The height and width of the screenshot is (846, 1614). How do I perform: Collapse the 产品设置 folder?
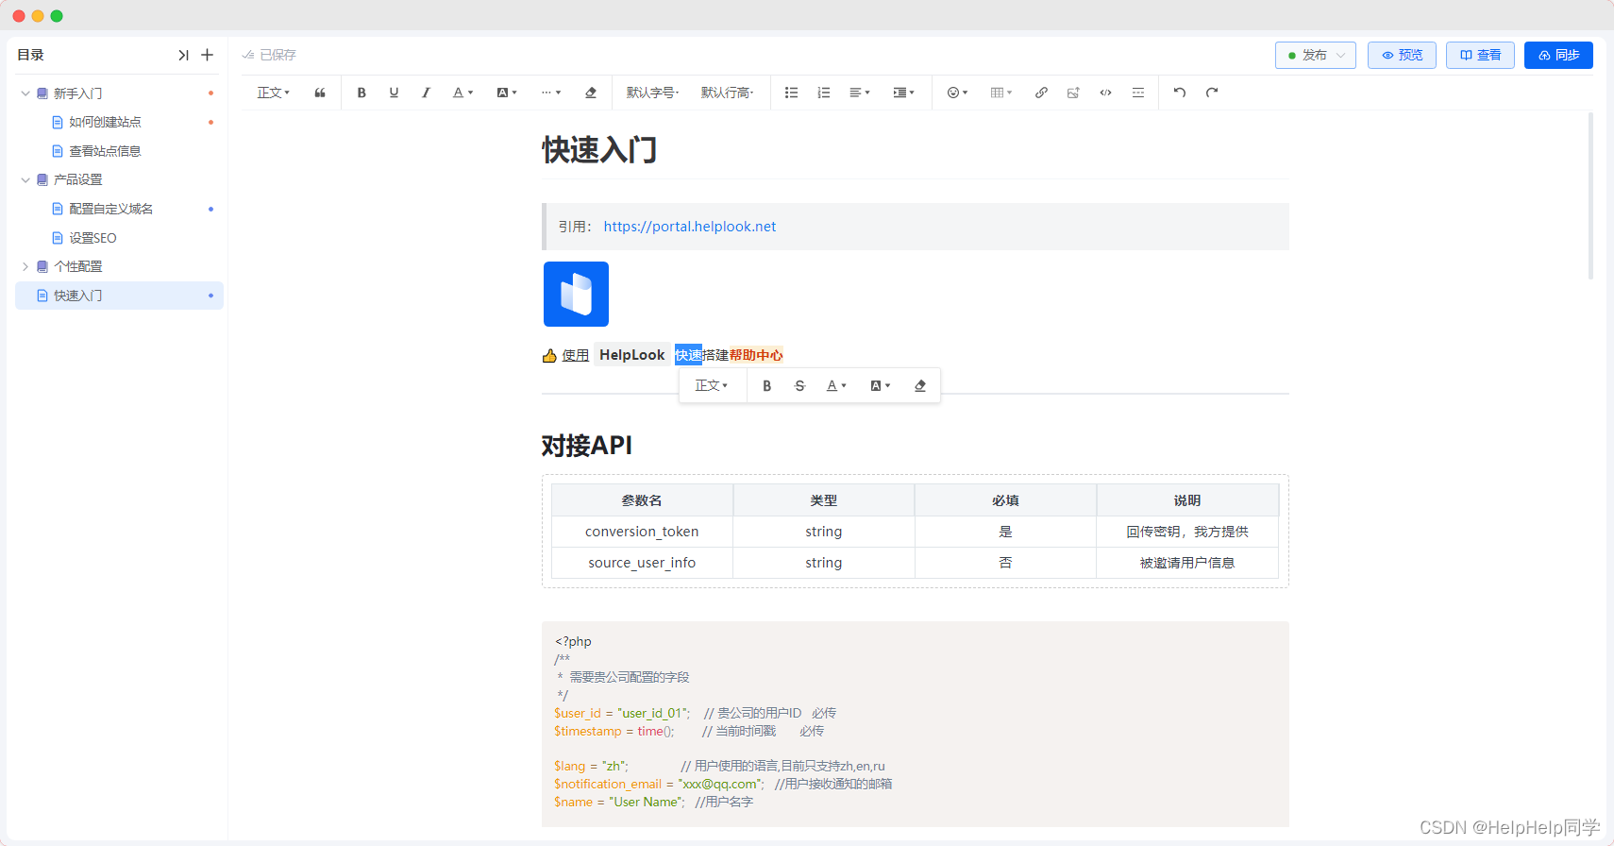coord(25,179)
